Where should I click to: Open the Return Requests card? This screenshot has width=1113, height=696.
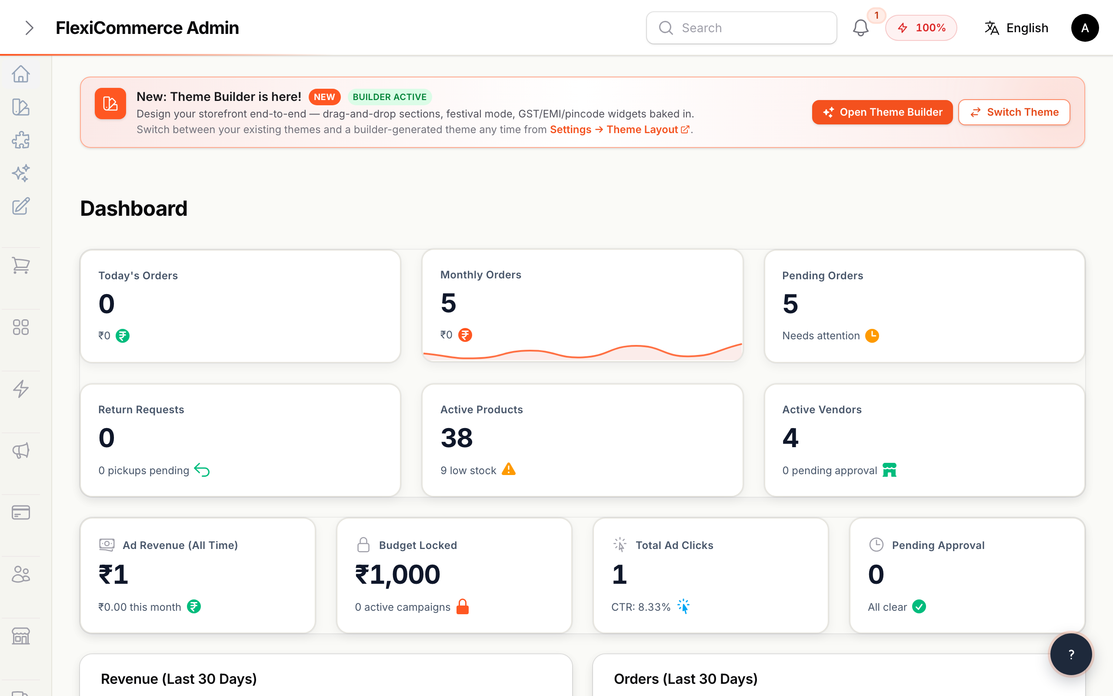coord(240,441)
